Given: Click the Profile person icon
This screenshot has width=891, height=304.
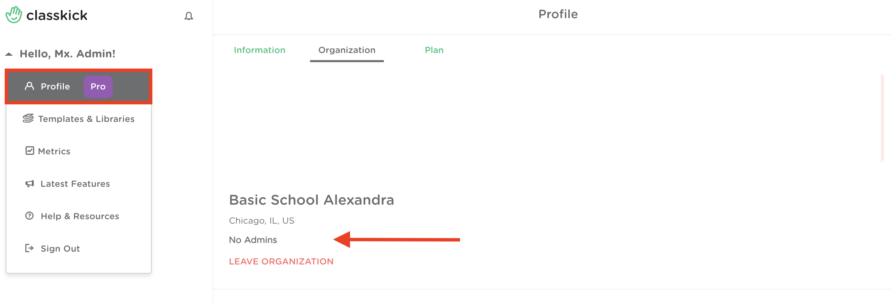Looking at the screenshot, I should [29, 86].
